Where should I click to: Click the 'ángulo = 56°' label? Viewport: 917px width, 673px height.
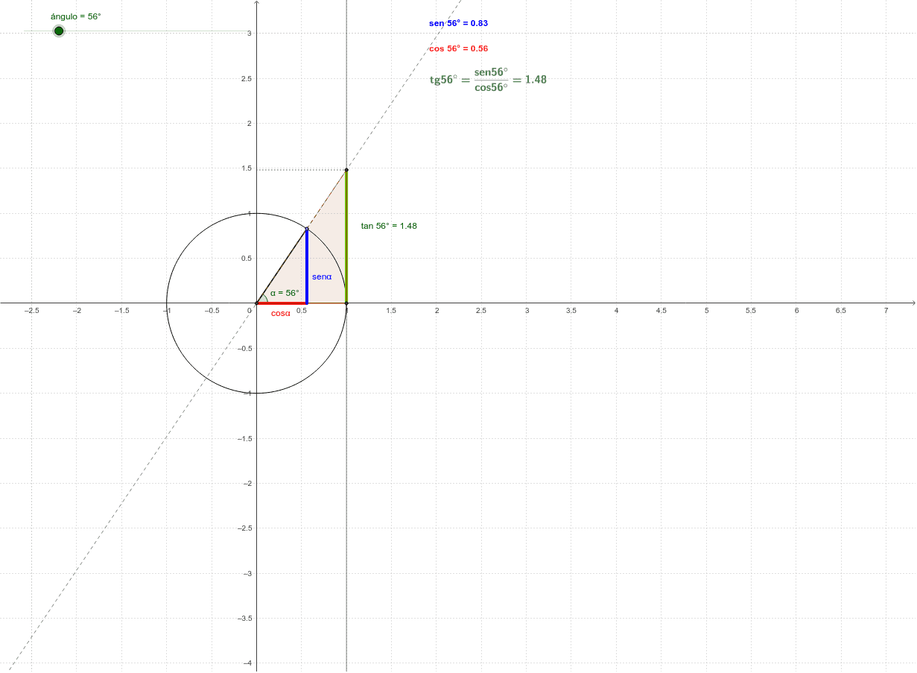click(x=75, y=16)
